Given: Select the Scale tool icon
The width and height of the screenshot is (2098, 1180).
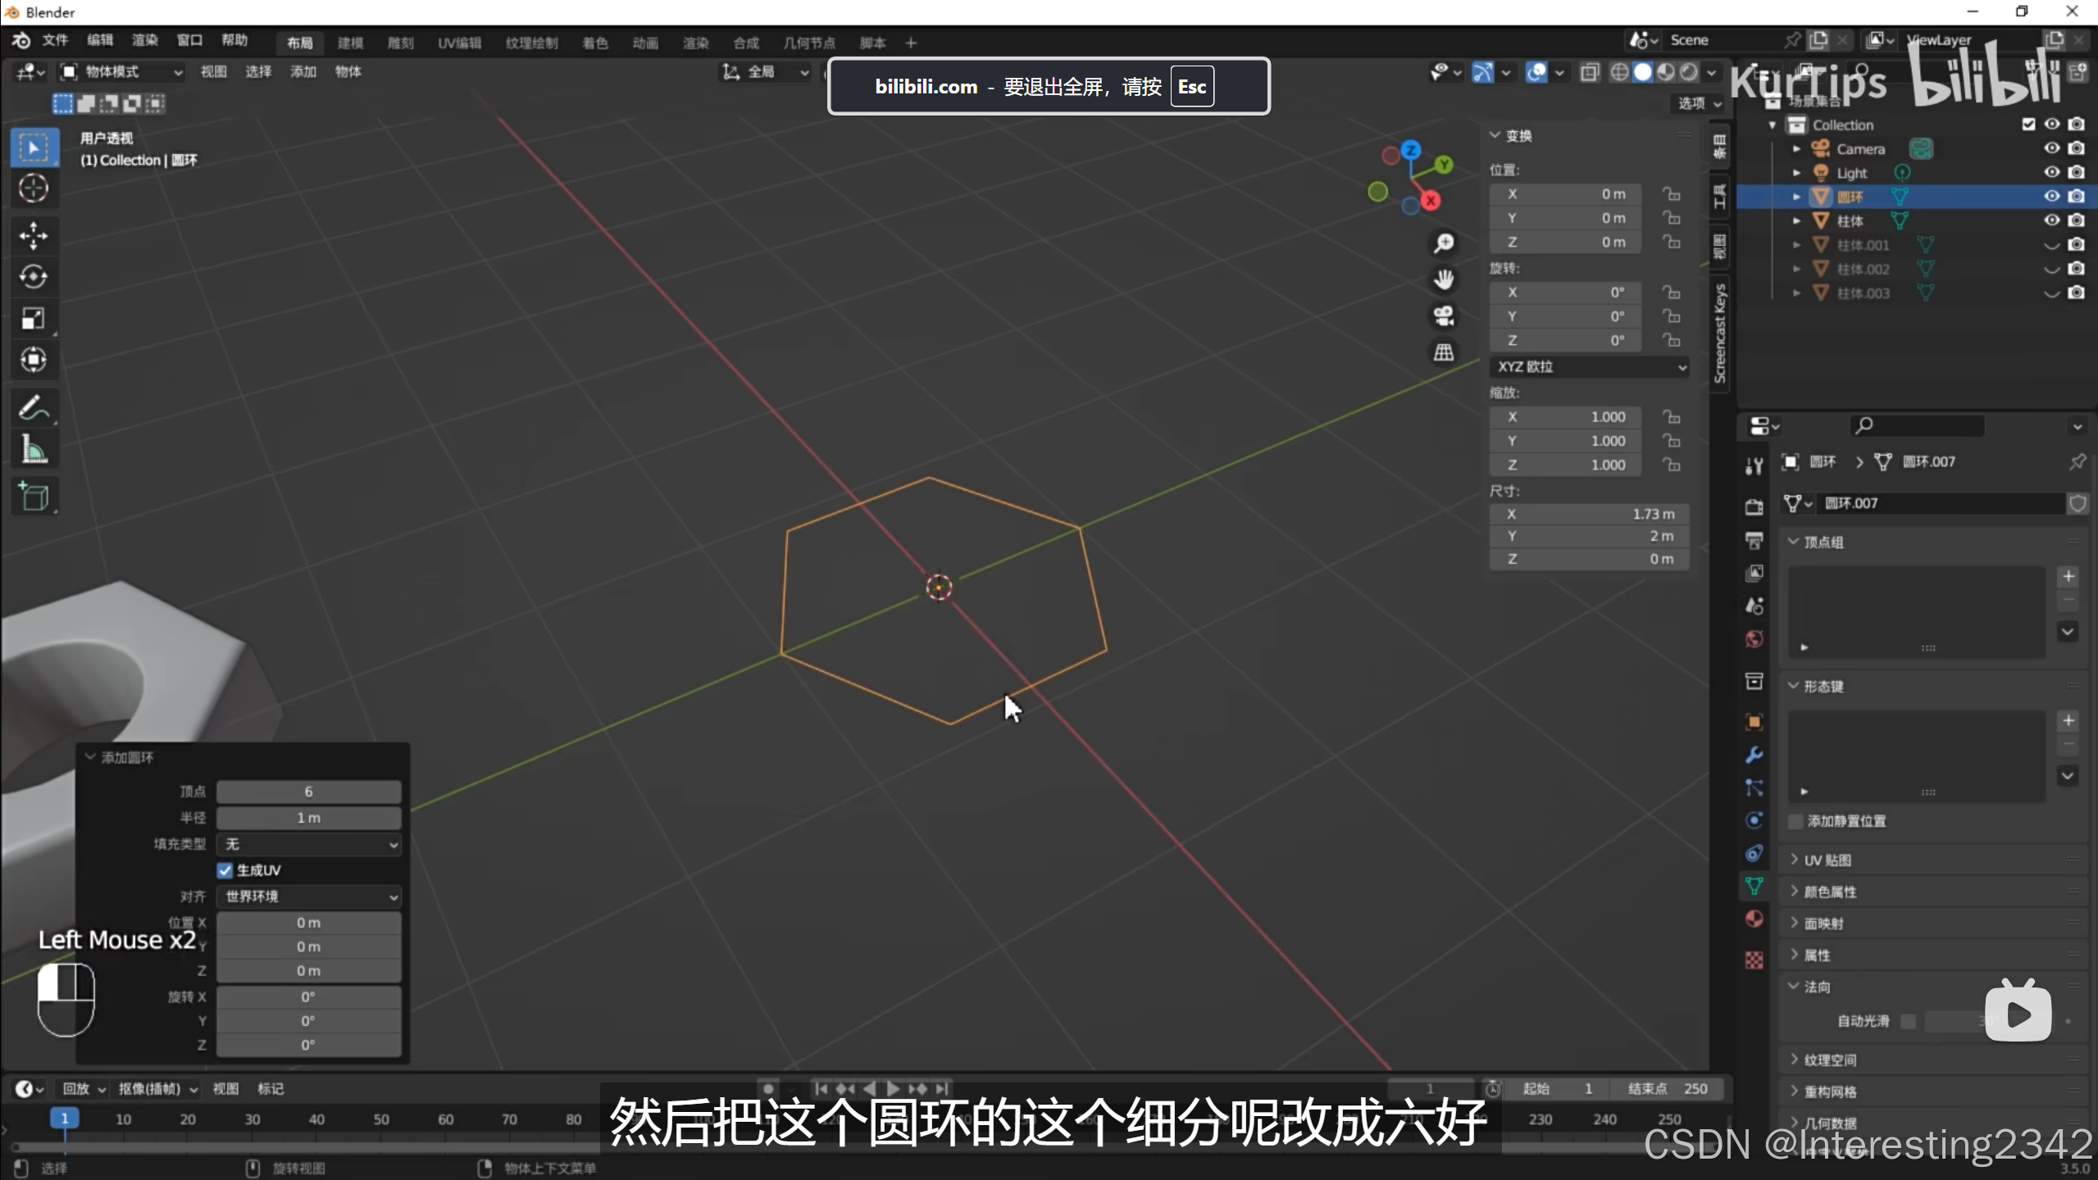Looking at the screenshot, I should point(34,318).
